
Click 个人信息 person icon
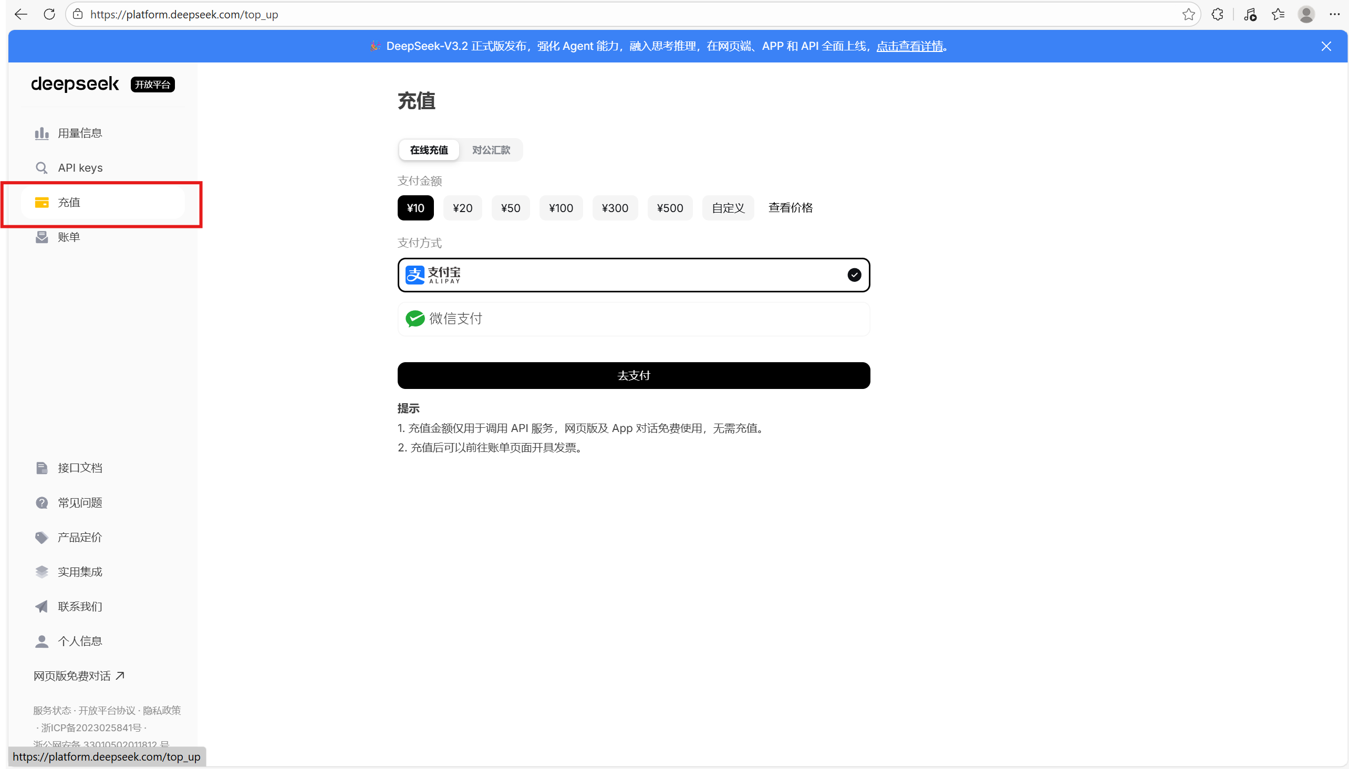[41, 641]
